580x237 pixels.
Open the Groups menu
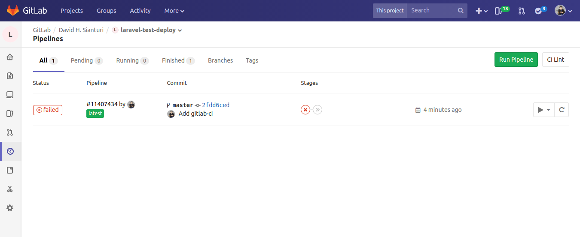[x=106, y=11]
